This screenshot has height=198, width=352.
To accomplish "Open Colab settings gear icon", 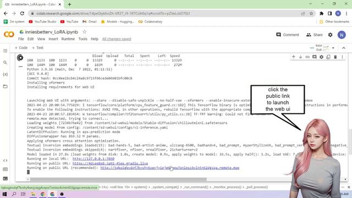I will coord(330,35).
